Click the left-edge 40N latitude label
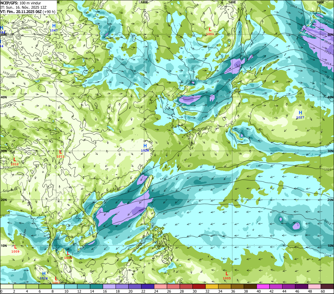Image resolution: width=334 pixels, height=294 pixels. pos(4,97)
